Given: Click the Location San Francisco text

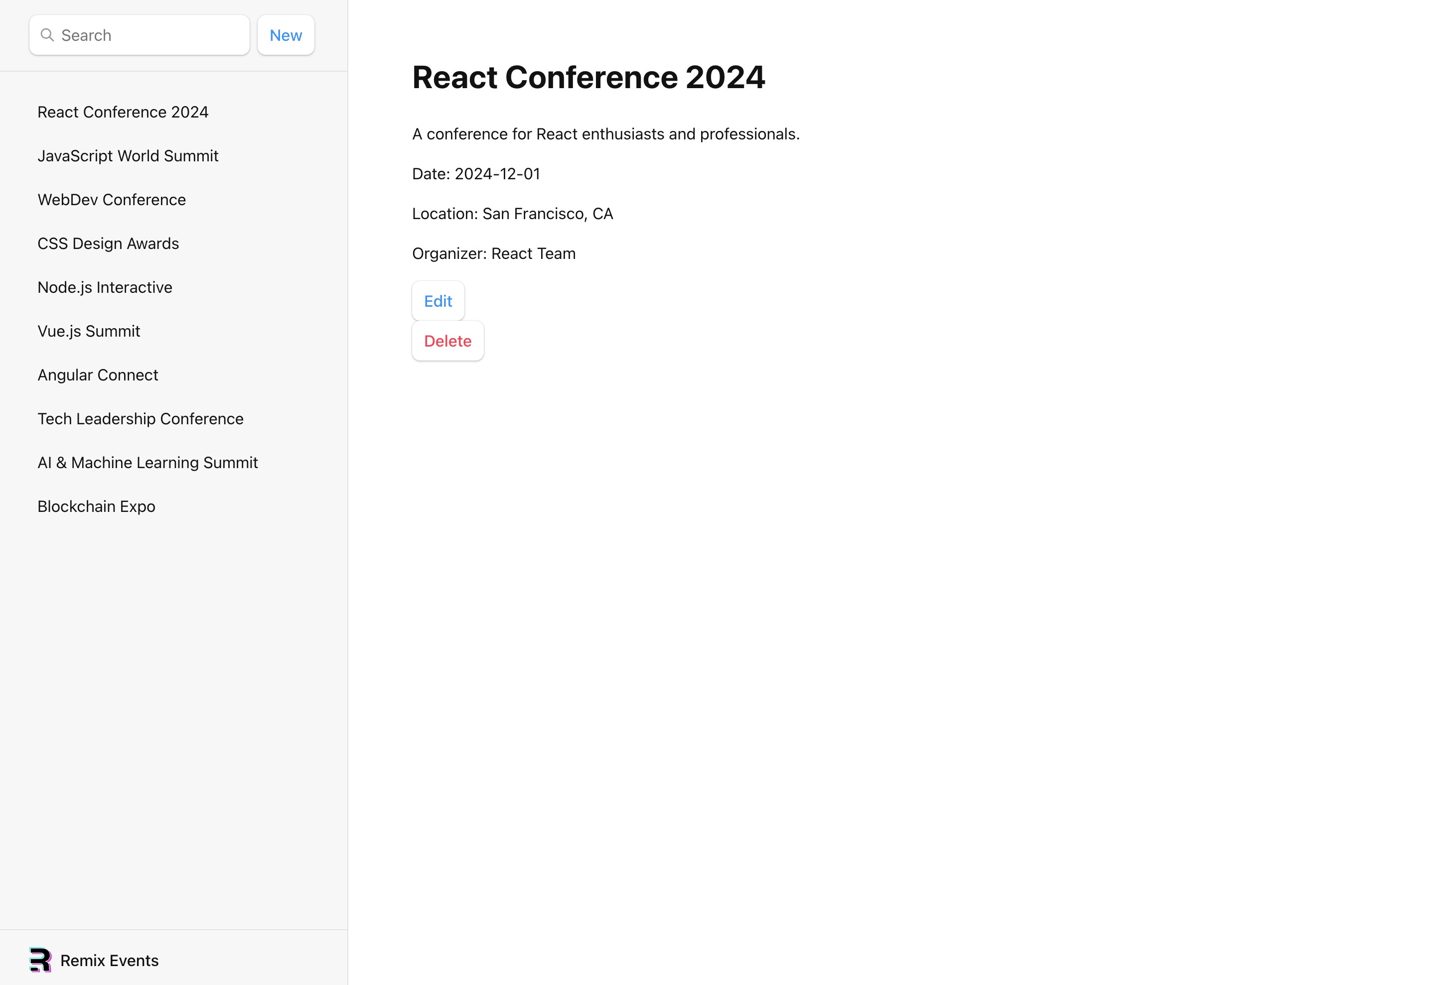Looking at the screenshot, I should click(513, 214).
